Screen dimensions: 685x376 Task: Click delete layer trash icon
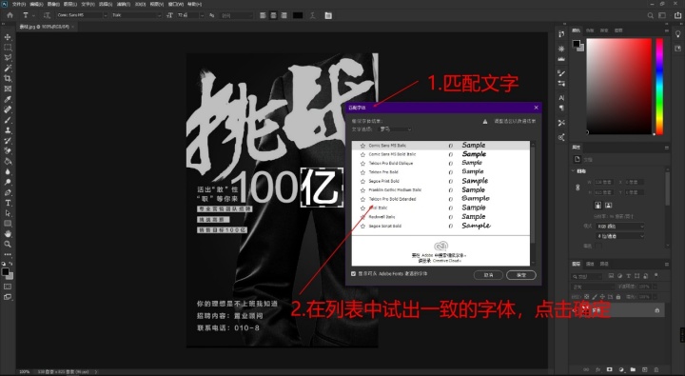pyautogui.click(x=656, y=369)
